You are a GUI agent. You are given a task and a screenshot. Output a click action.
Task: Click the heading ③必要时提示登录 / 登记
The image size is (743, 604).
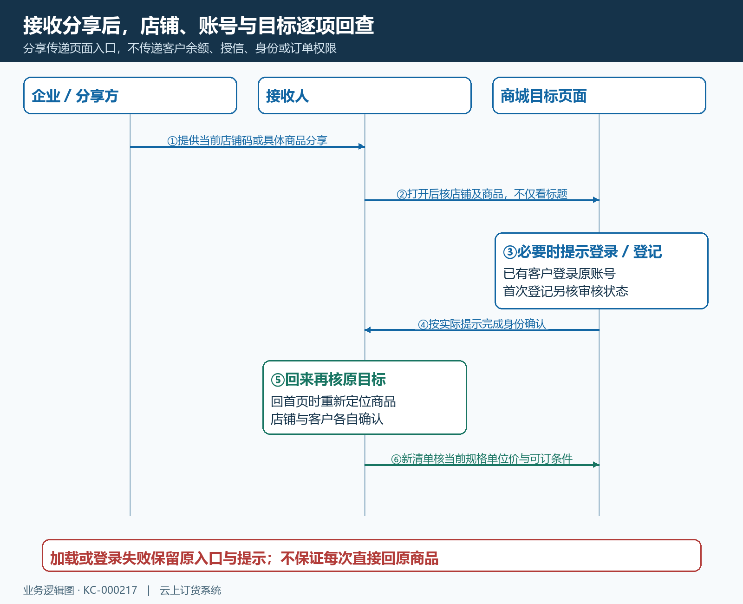[x=582, y=252]
